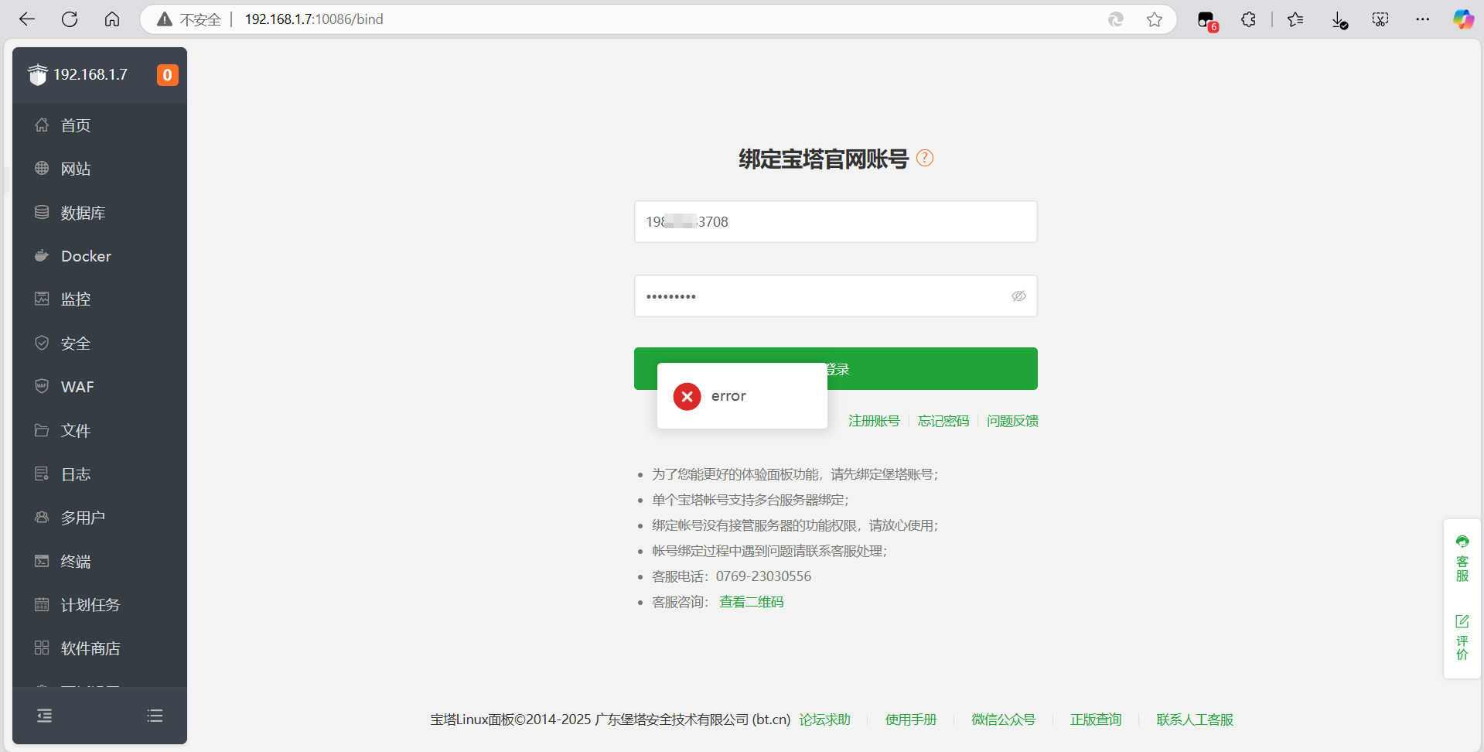
Task: Click the 客服电话: 0769-23030556 text
Action: (x=732, y=576)
